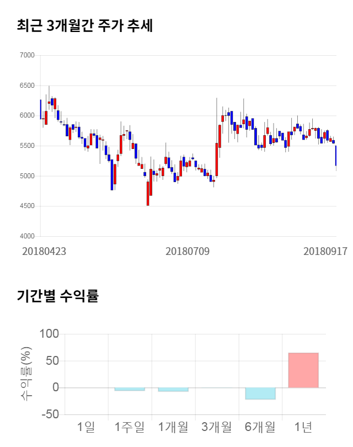Viewport: 353px width, 447px height.
Task: Click the 기간별 수익률 heading
Action: click(x=58, y=296)
